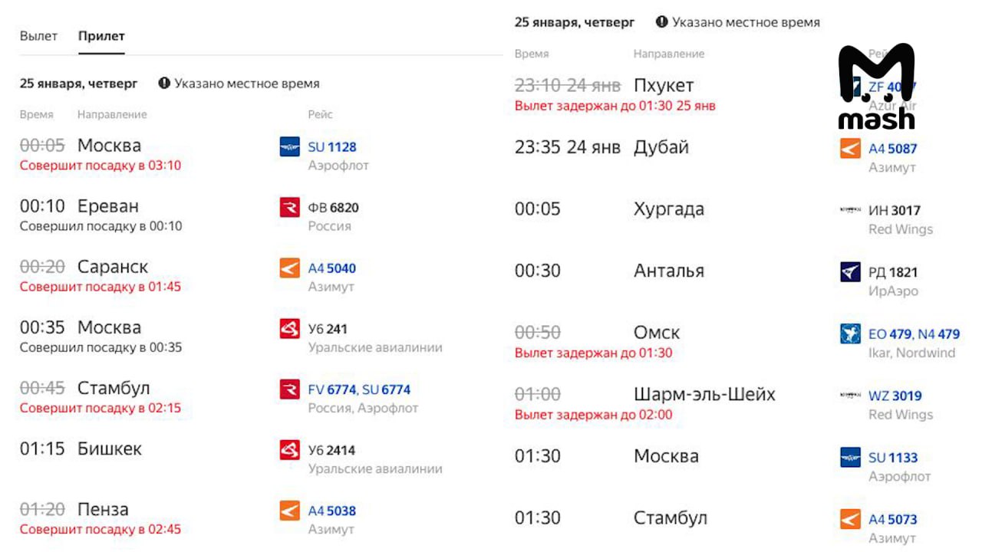Click the Rossiya airline logo next to ФВ 6820
982x552 pixels.
click(289, 207)
